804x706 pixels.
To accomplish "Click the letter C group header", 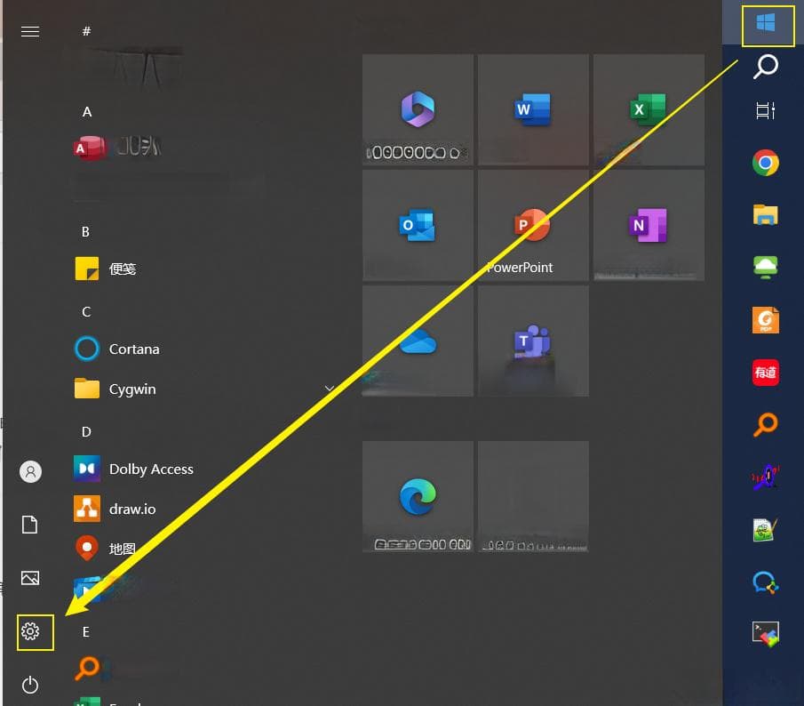I will [86, 312].
